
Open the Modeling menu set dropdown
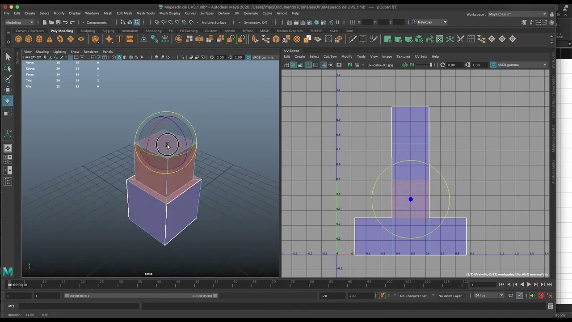(x=20, y=22)
